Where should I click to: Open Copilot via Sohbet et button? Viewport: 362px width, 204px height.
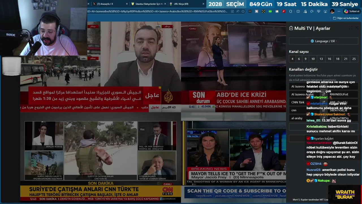click(x=352, y=11)
